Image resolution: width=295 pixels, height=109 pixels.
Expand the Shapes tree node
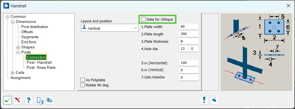click(x=18, y=47)
